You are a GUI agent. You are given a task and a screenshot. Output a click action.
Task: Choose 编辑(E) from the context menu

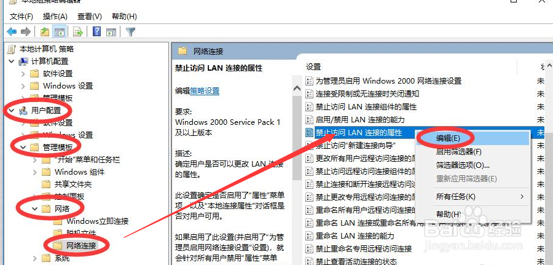coord(473,138)
